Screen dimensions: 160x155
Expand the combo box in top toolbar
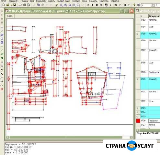click(153, 5)
